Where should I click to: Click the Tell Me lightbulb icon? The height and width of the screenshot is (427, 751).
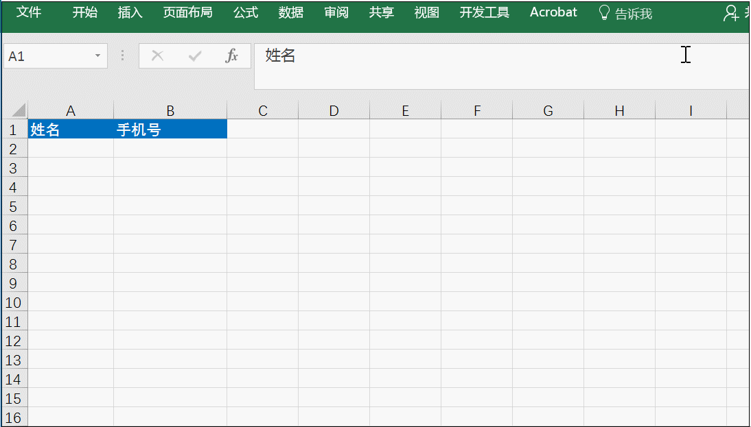click(x=604, y=13)
